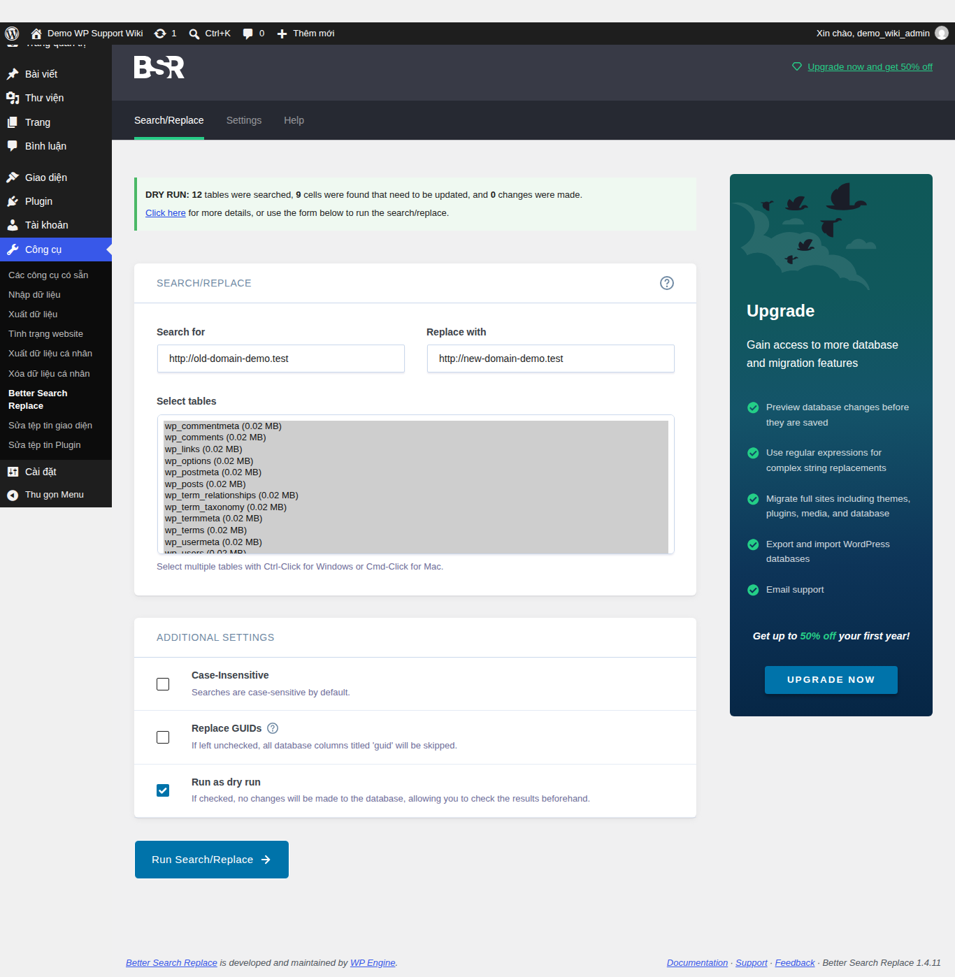Open the Demo WP Support Wiki home icon
The height and width of the screenshot is (977, 955).
[36, 34]
